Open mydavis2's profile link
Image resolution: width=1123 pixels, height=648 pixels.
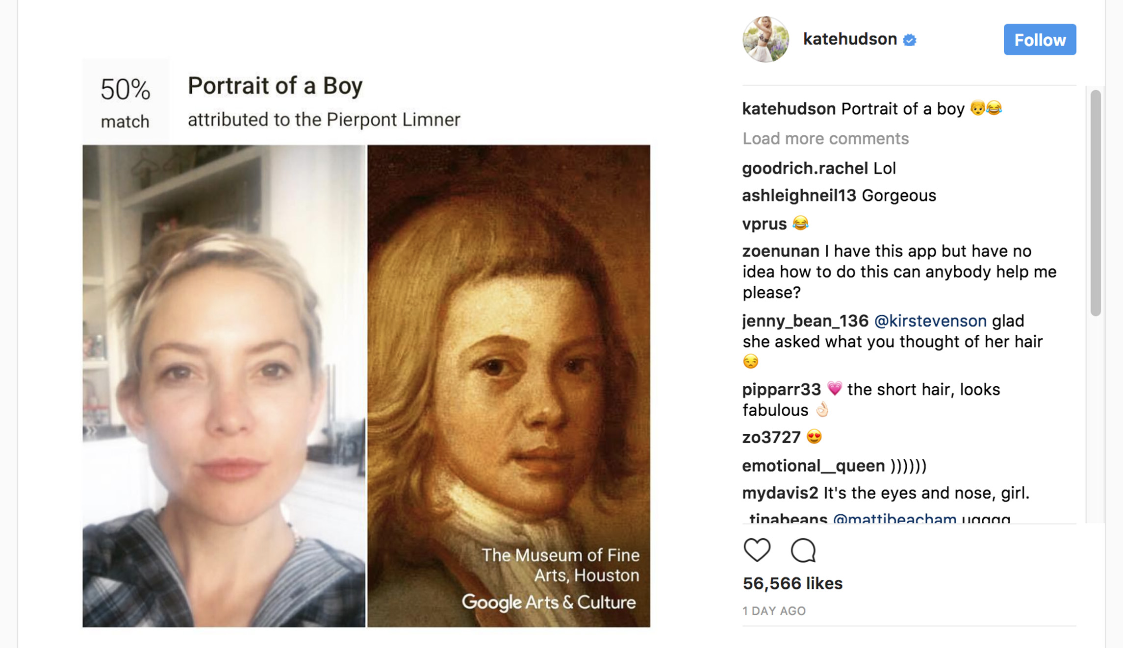point(780,493)
